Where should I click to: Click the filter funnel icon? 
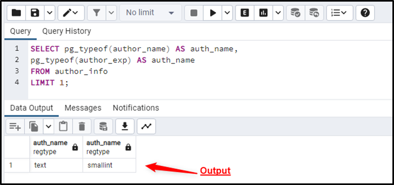pos(97,13)
